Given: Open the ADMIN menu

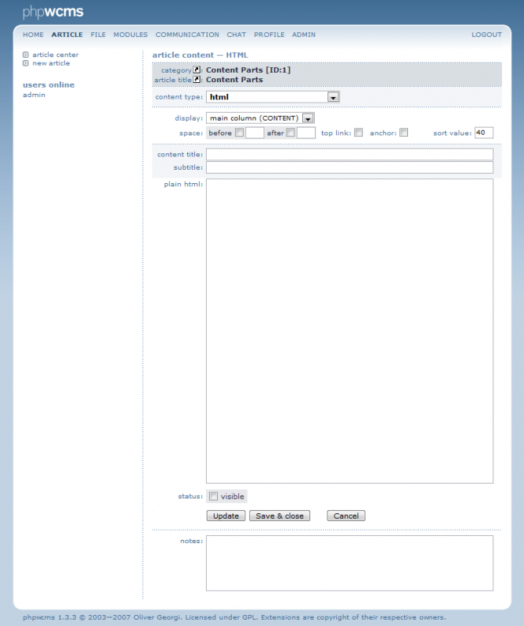Looking at the screenshot, I should point(304,35).
